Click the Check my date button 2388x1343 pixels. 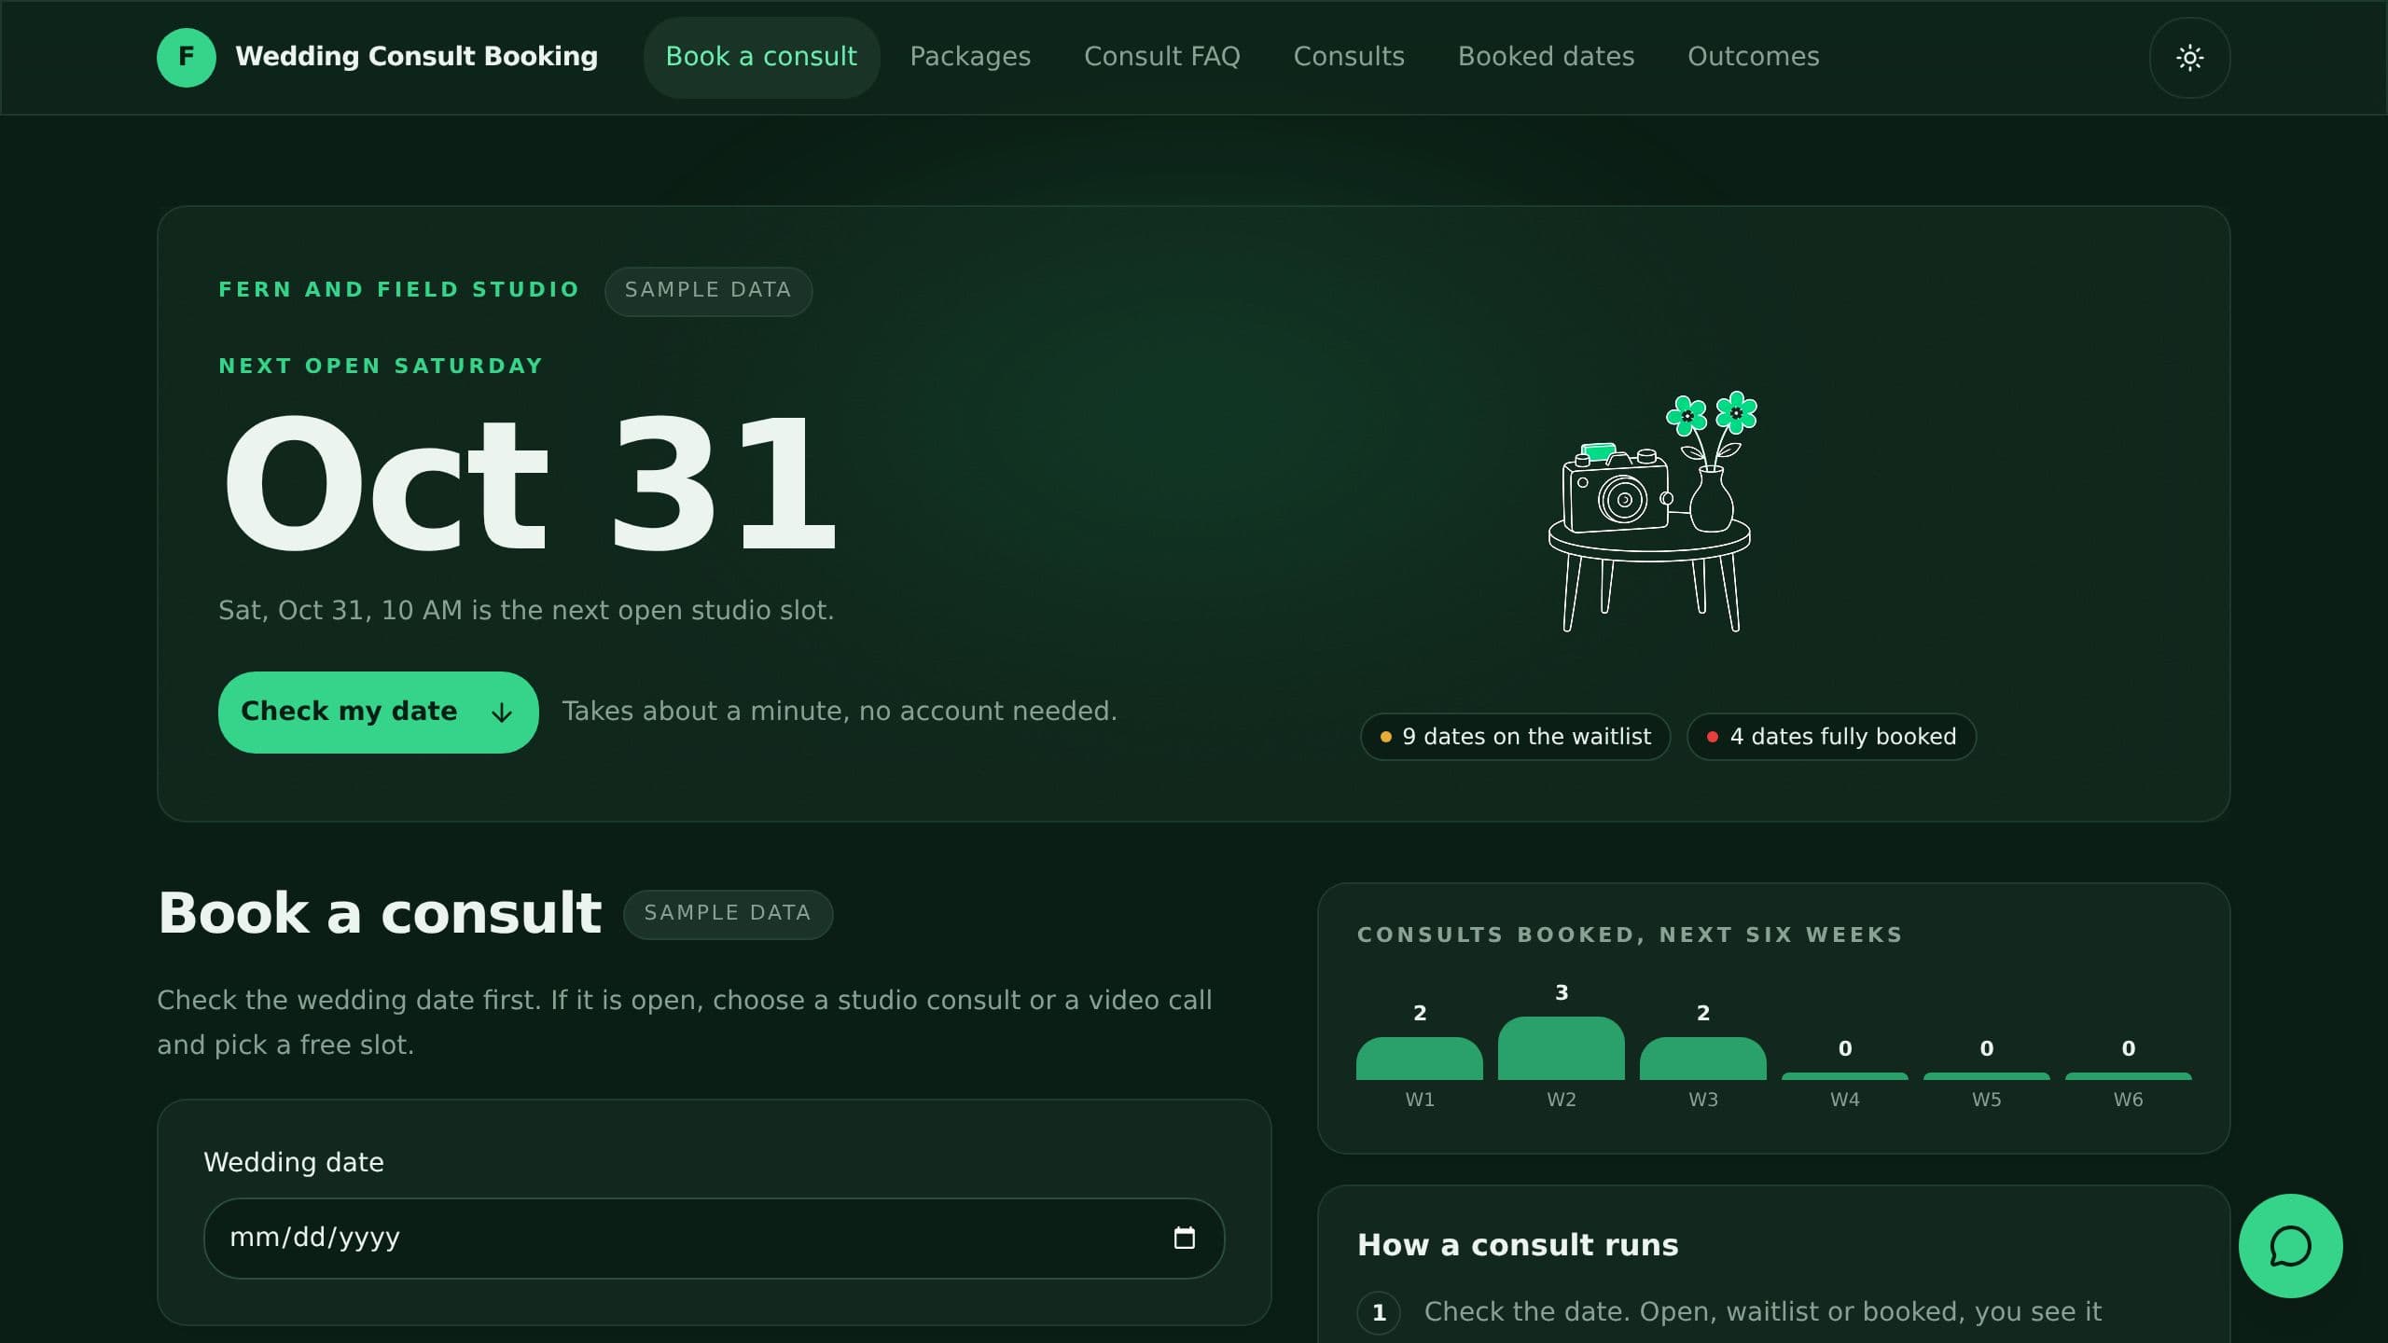coord(378,712)
